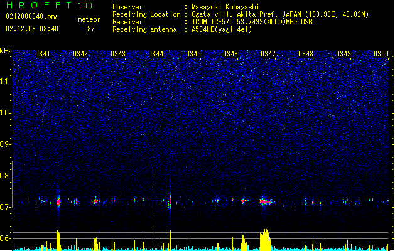Select observer name Masayuki Kobayashi

coord(225,7)
